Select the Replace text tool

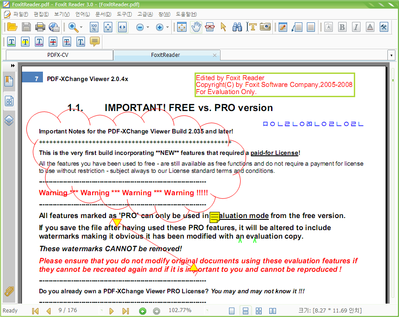point(67,42)
